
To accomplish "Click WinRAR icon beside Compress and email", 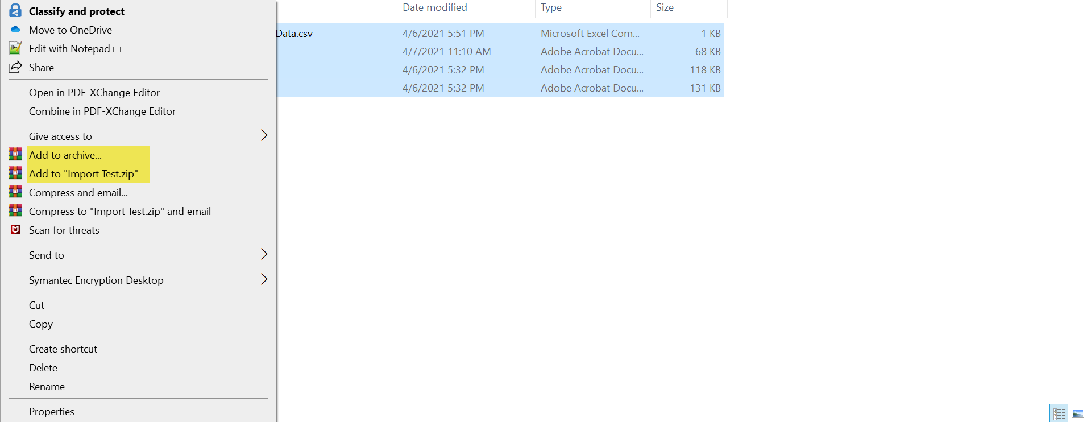I will click(15, 191).
